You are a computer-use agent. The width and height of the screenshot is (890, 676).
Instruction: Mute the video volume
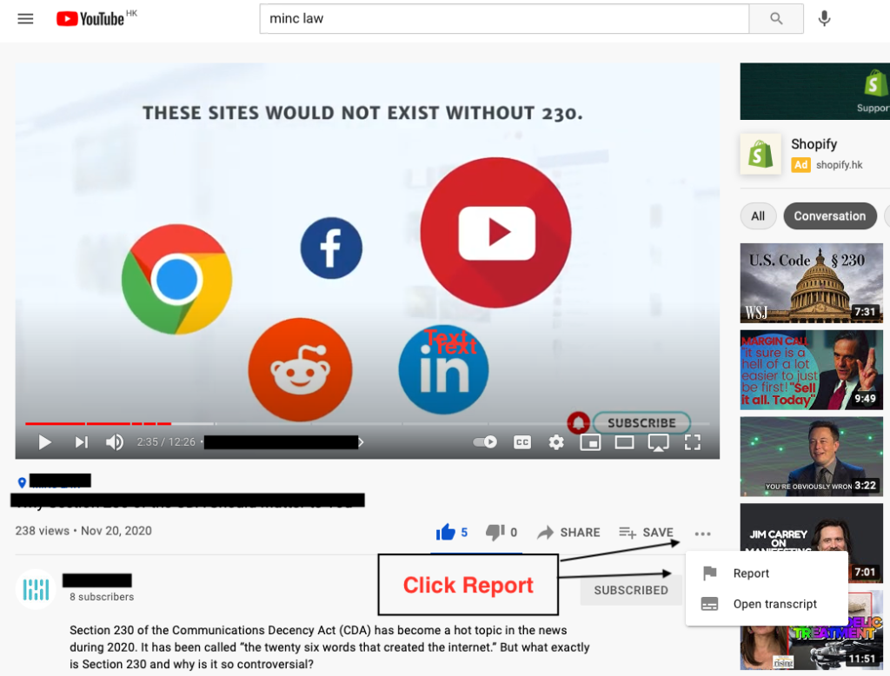click(x=115, y=442)
